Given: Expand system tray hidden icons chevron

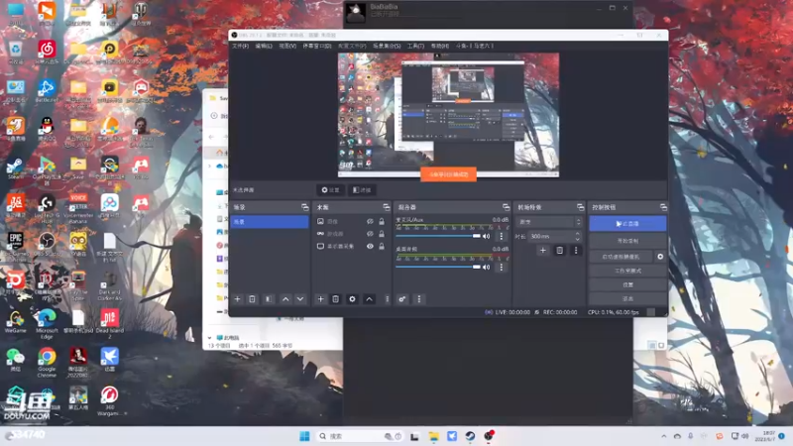Looking at the screenshot, I should pos(663,436).
